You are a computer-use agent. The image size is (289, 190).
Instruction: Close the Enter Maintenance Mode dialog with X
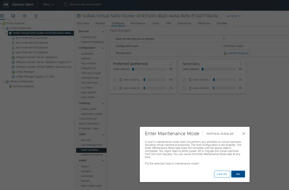click(244, 134)
